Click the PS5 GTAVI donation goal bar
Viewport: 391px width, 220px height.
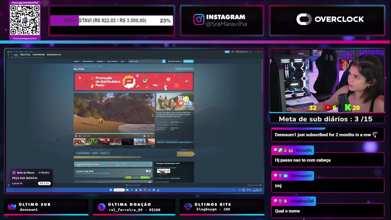111,20
